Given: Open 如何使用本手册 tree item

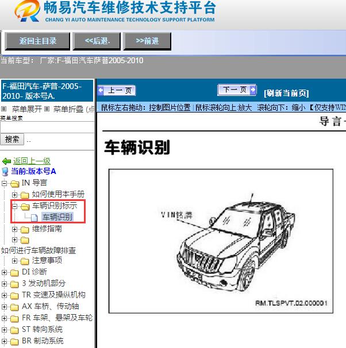Looking at the screenshot, I should [x=58, y=194].
